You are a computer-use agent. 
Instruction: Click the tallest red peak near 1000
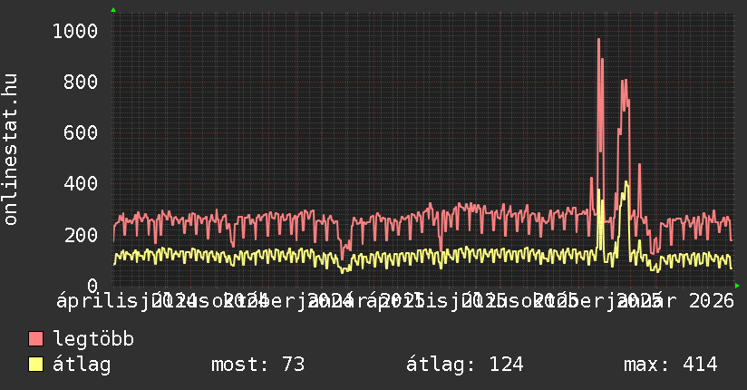tap(598, 40)
